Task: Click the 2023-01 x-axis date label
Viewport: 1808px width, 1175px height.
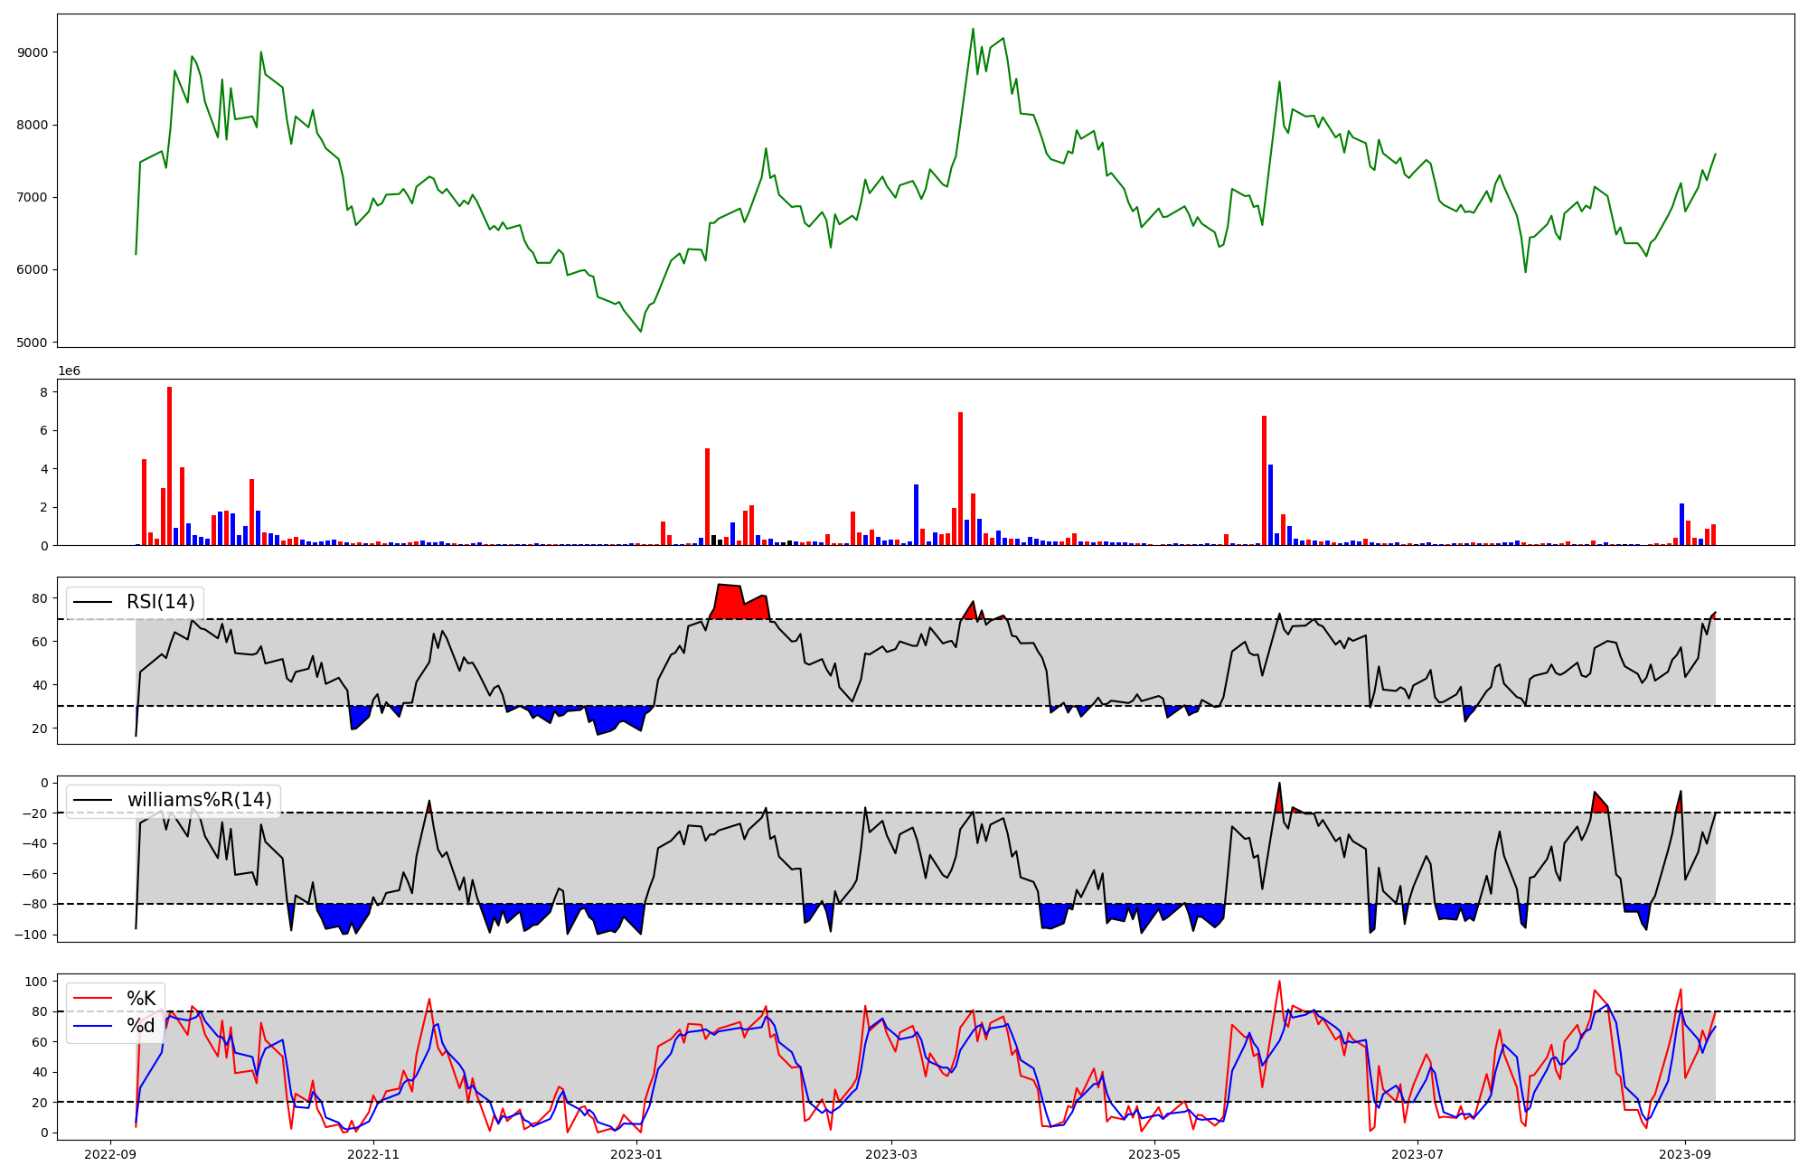Action: (x=636, y=1154)
